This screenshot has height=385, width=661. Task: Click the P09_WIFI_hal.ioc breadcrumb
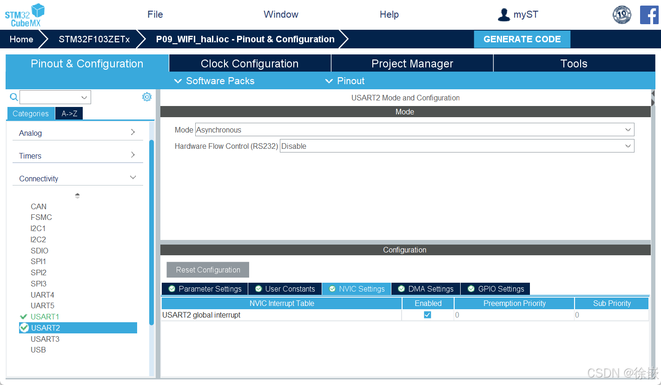[245, 39]
